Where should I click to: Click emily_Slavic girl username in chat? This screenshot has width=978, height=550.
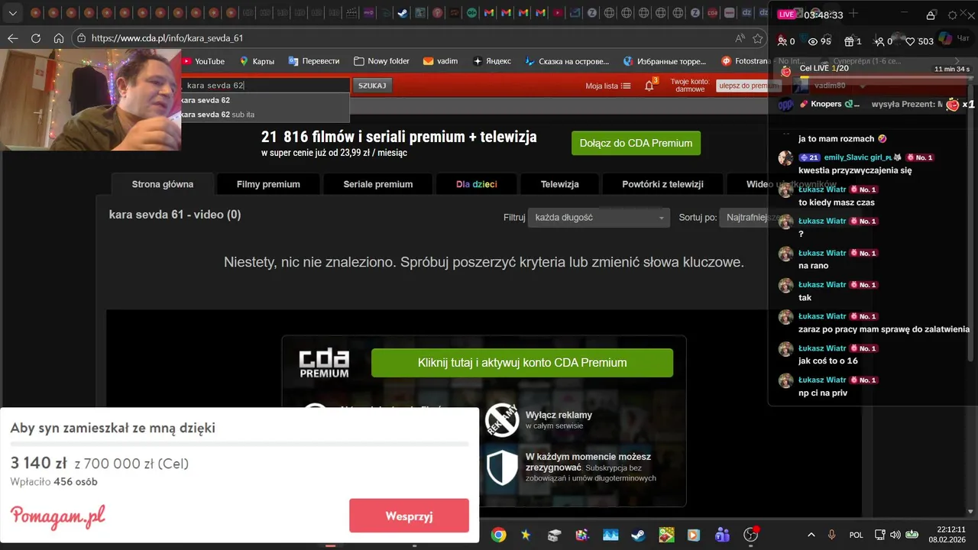click(x=858, y=157)
